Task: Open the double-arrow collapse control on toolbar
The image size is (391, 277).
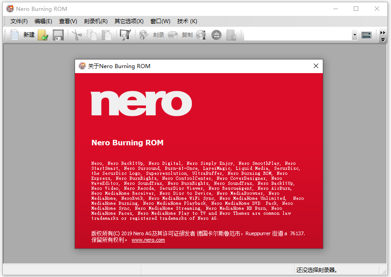Action: (383, 33)
